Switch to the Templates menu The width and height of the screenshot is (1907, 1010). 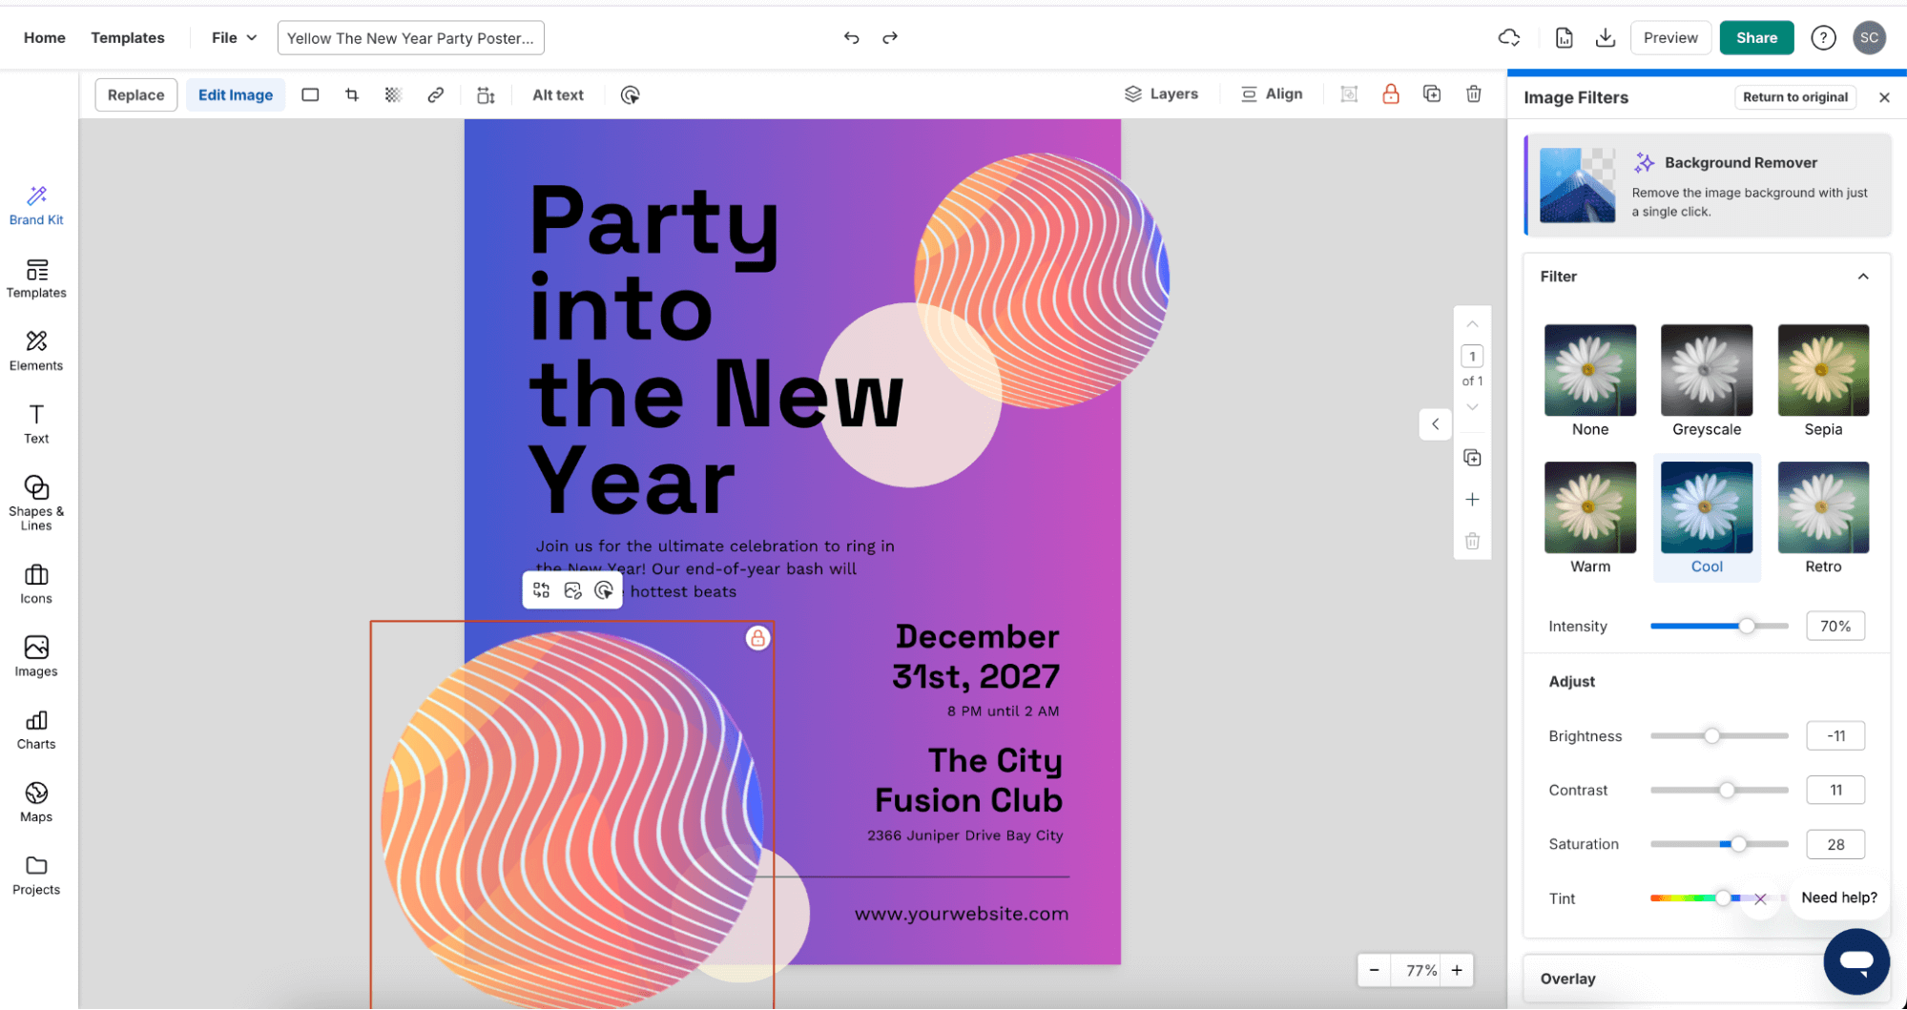click(x=127, y=37)
